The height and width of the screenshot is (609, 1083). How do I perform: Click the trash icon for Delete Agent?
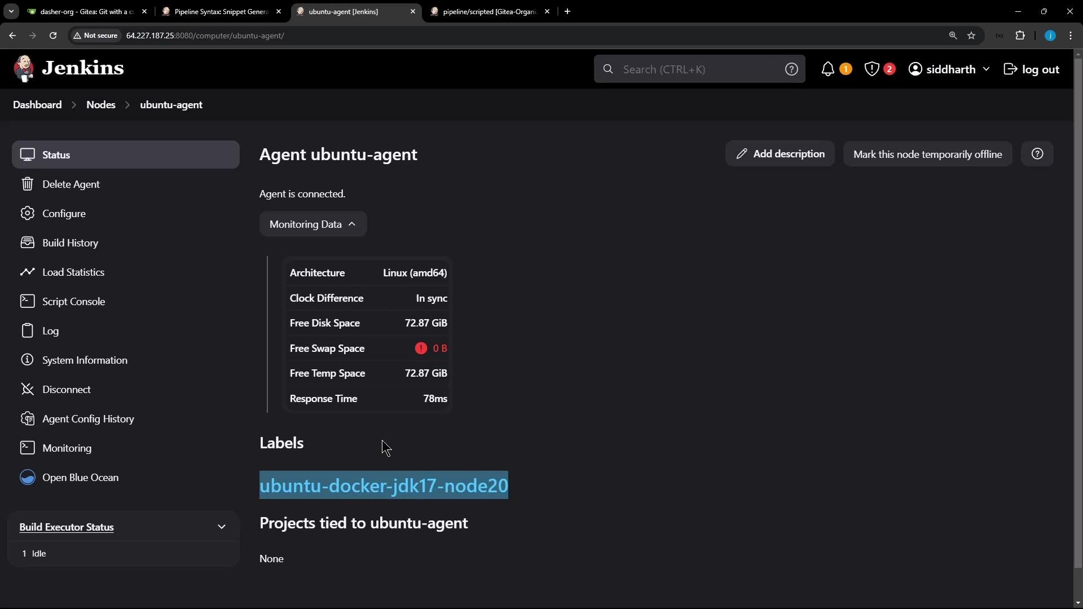(x=27, y=184)
